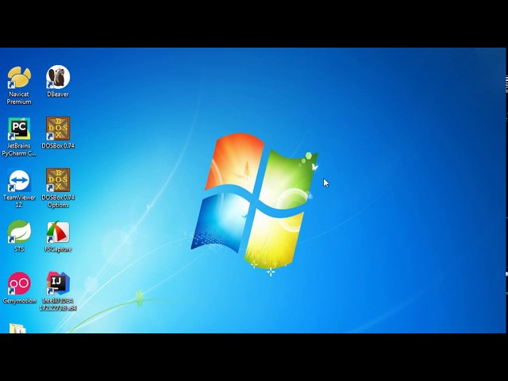This screenshot has height=381, width=508.
Task: Select the DOSBox 0.74 Options icon
Action: click(58, 180)
